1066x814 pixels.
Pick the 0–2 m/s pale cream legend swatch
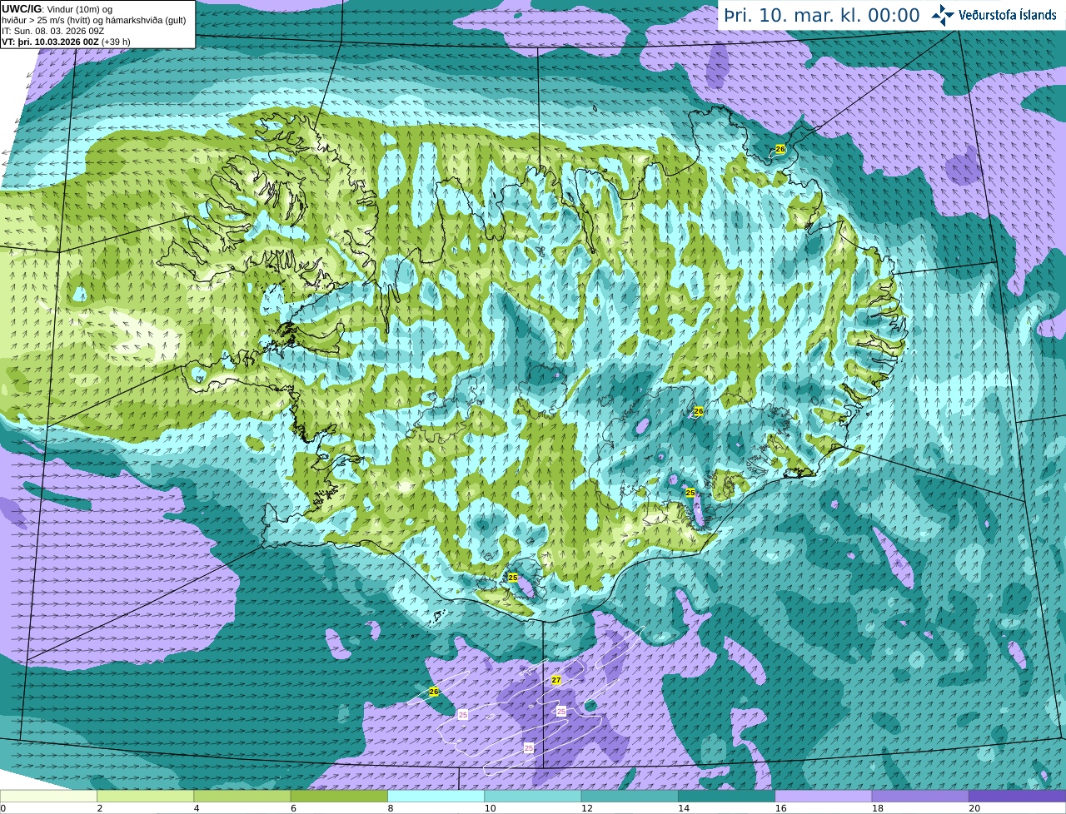click(x=48, y=796)
